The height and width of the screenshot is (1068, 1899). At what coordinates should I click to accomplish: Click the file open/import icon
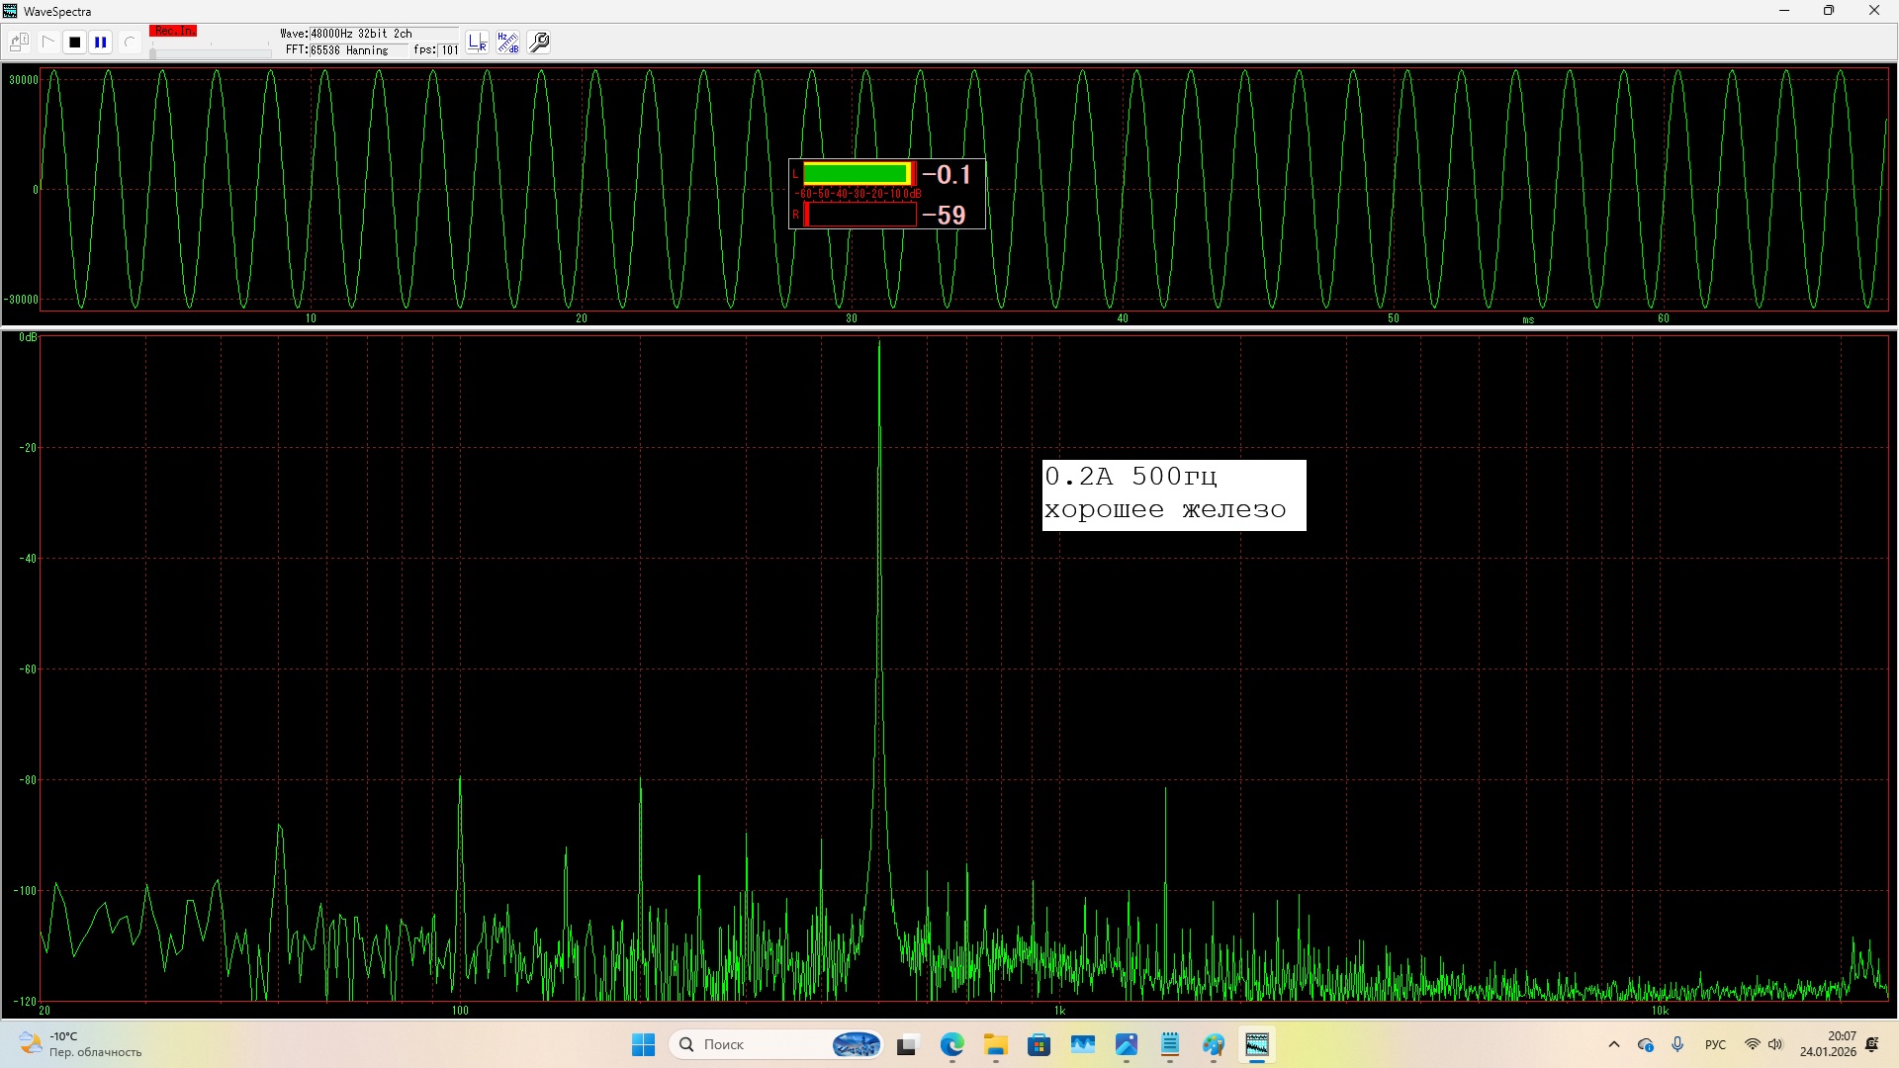pyautogui.click(x=19, y=43)
